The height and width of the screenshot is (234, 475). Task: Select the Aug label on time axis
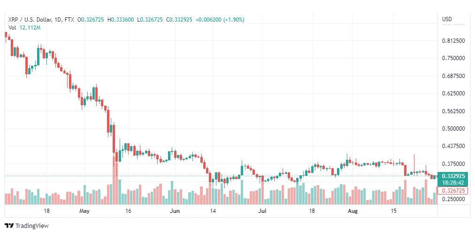point(352,211)
